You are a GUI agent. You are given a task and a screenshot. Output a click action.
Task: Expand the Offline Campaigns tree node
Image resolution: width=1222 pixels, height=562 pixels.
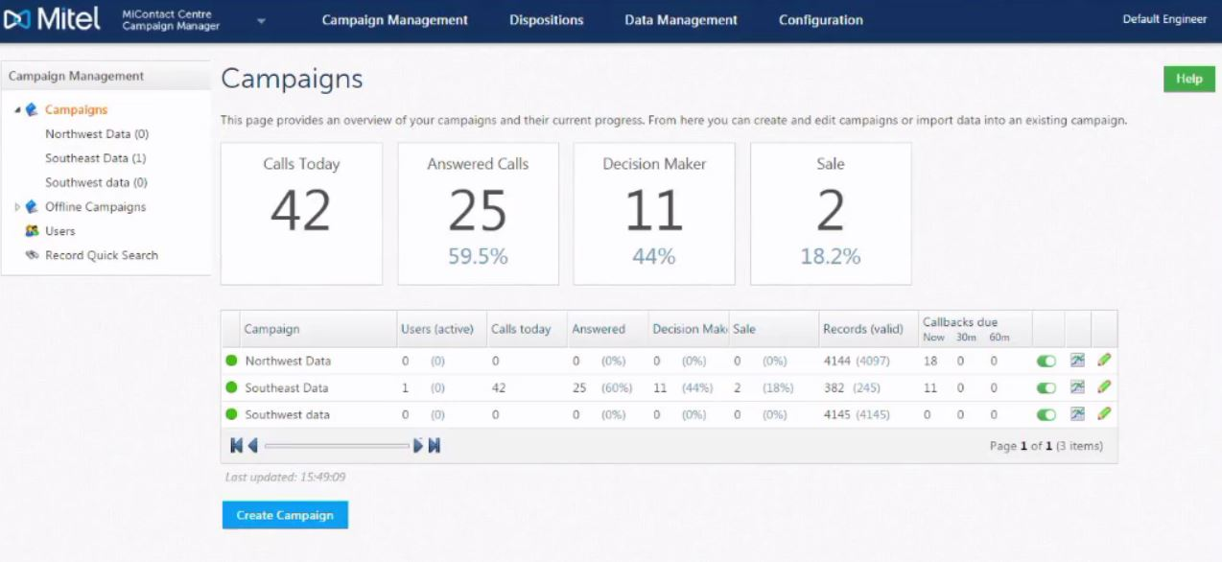click(16, 206)
